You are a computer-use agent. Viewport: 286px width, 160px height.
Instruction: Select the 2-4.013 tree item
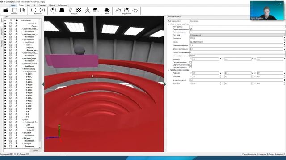click(29, 74)
